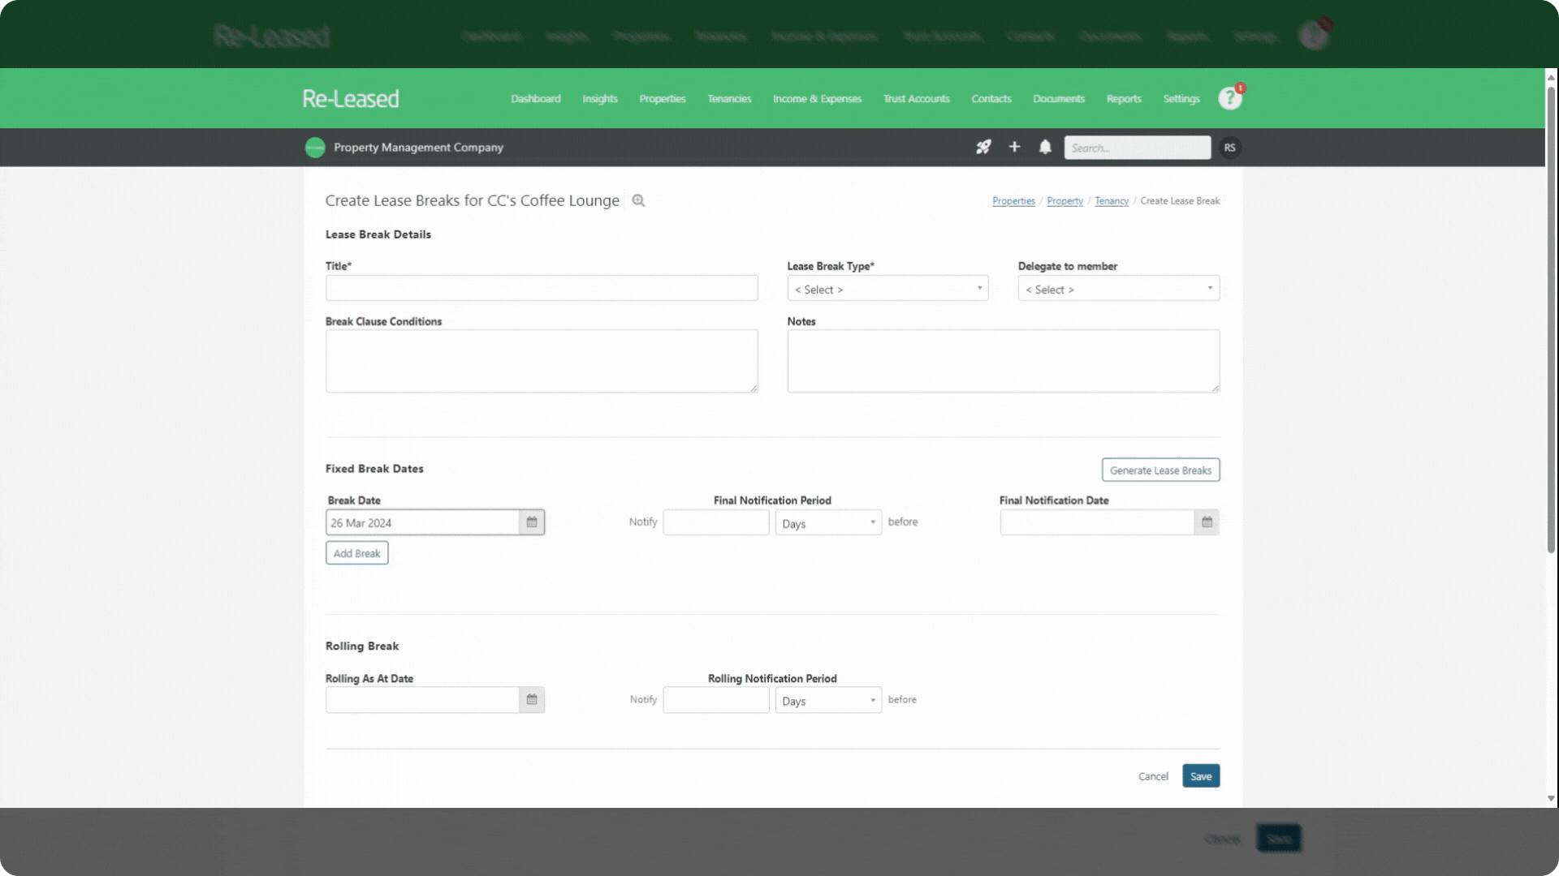The height and width of the screenshot is (876, 1559).
Task: Open Rolling Notification Period Days dropdown
Action: (828, 700)
